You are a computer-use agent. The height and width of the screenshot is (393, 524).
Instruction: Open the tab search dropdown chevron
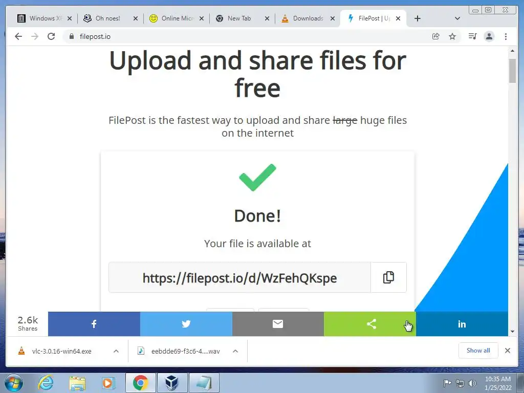[x=457, y=18]
